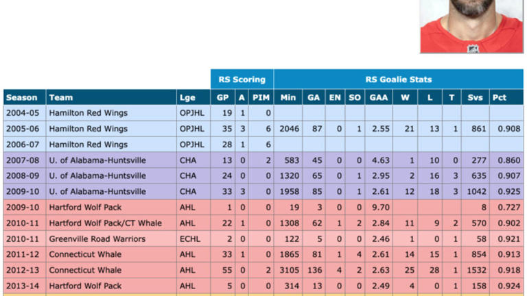Open Hamilton Red Wings 2005-06 team link
This screenshot has height=296, width=527.
pyautogui.click(x=88, y=129)
